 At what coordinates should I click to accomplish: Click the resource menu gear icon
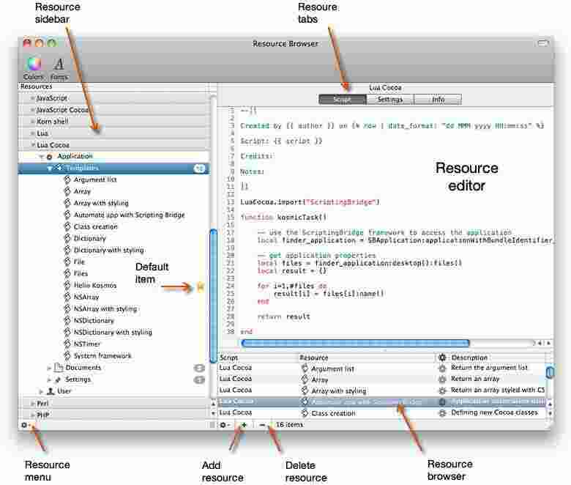25,425
